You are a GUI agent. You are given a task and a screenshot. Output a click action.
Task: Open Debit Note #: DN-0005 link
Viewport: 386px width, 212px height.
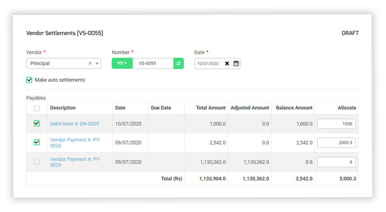click(75, 124)
